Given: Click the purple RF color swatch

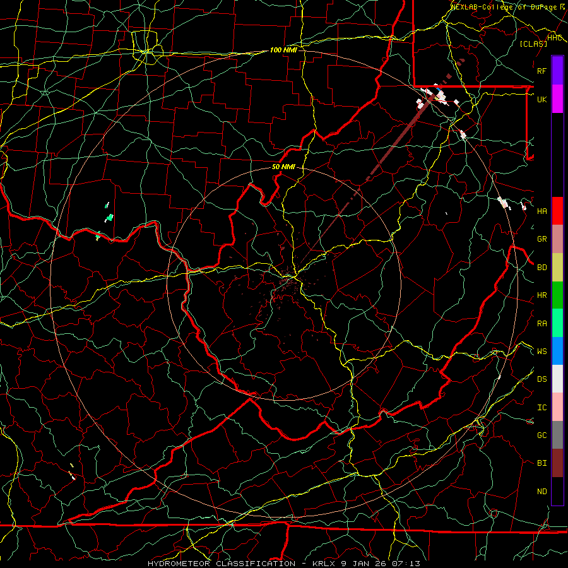Looking at the screenshot, I should (x=557, y=71).
